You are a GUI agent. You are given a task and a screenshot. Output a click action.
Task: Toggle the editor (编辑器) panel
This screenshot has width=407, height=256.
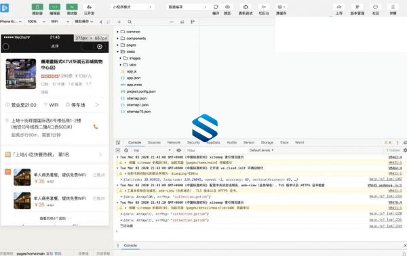click(54, 7)
